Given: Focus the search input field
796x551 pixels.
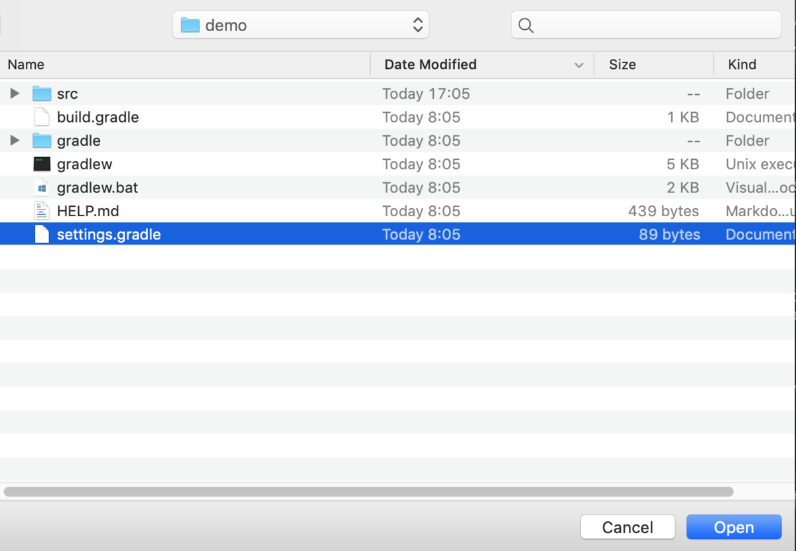Looking at the screenshot, I should (x=646, y=25).
